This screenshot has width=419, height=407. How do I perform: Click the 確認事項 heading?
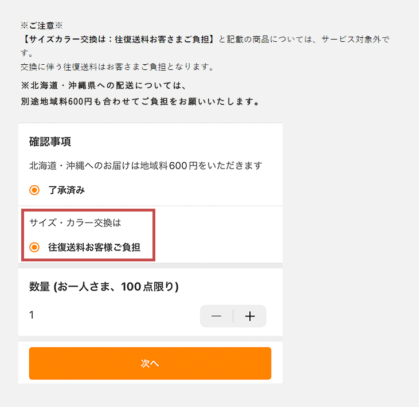pyautogui.click(x=50, y=142)
